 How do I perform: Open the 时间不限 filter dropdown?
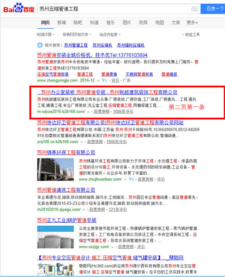(x=46, y=35)
